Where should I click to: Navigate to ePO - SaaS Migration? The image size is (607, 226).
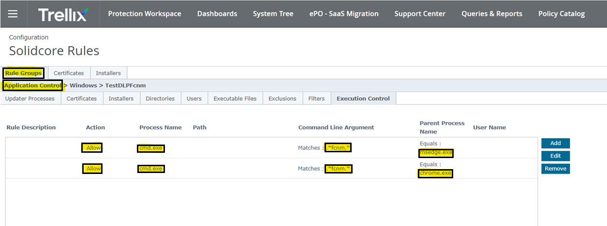click(344, 14)
